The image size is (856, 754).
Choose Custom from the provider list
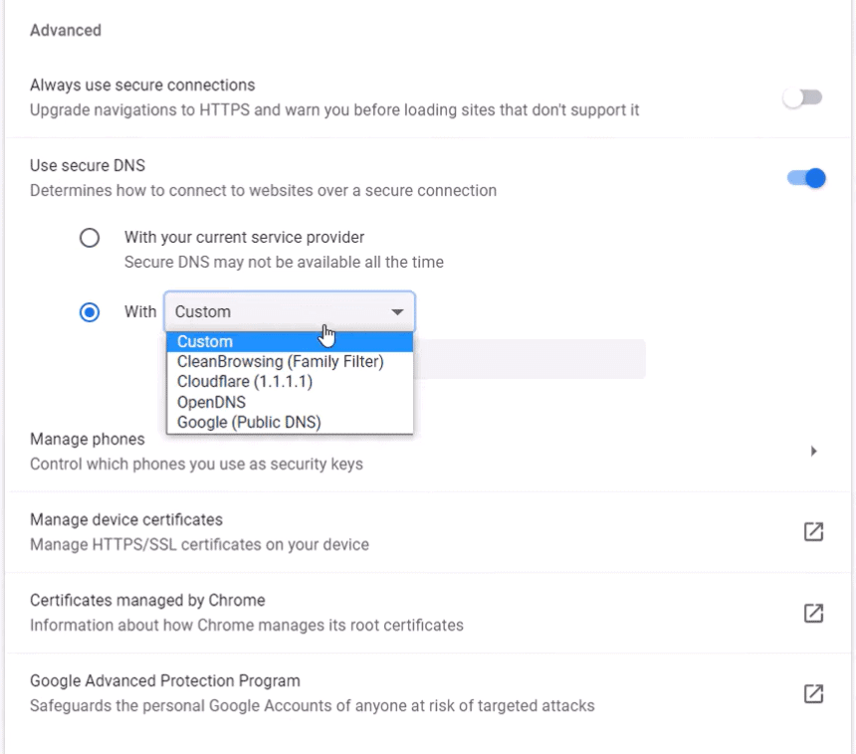(205, 342)
